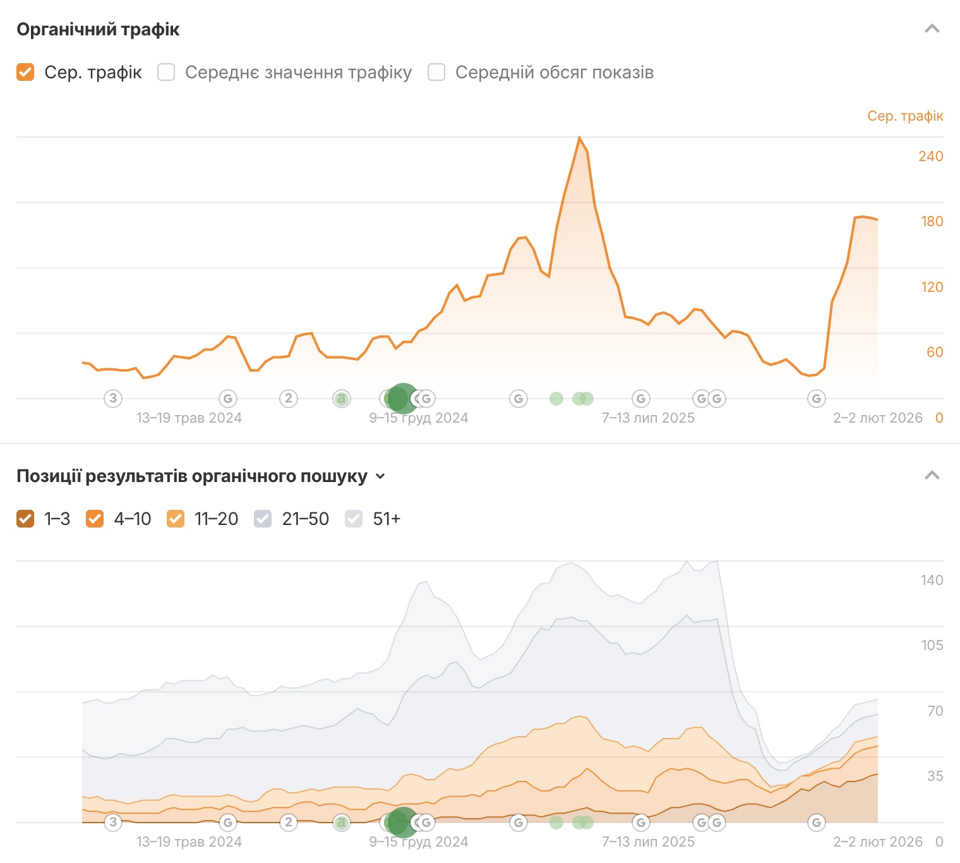Viewport: 960px width, 863px height.
Task: Click rightmost Google marker on positions chart
Action: click(x=817, y=823)
